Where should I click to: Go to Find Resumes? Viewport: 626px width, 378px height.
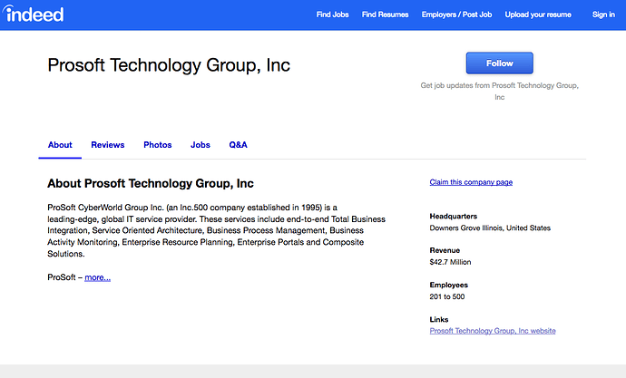click(x=385, y=15)
